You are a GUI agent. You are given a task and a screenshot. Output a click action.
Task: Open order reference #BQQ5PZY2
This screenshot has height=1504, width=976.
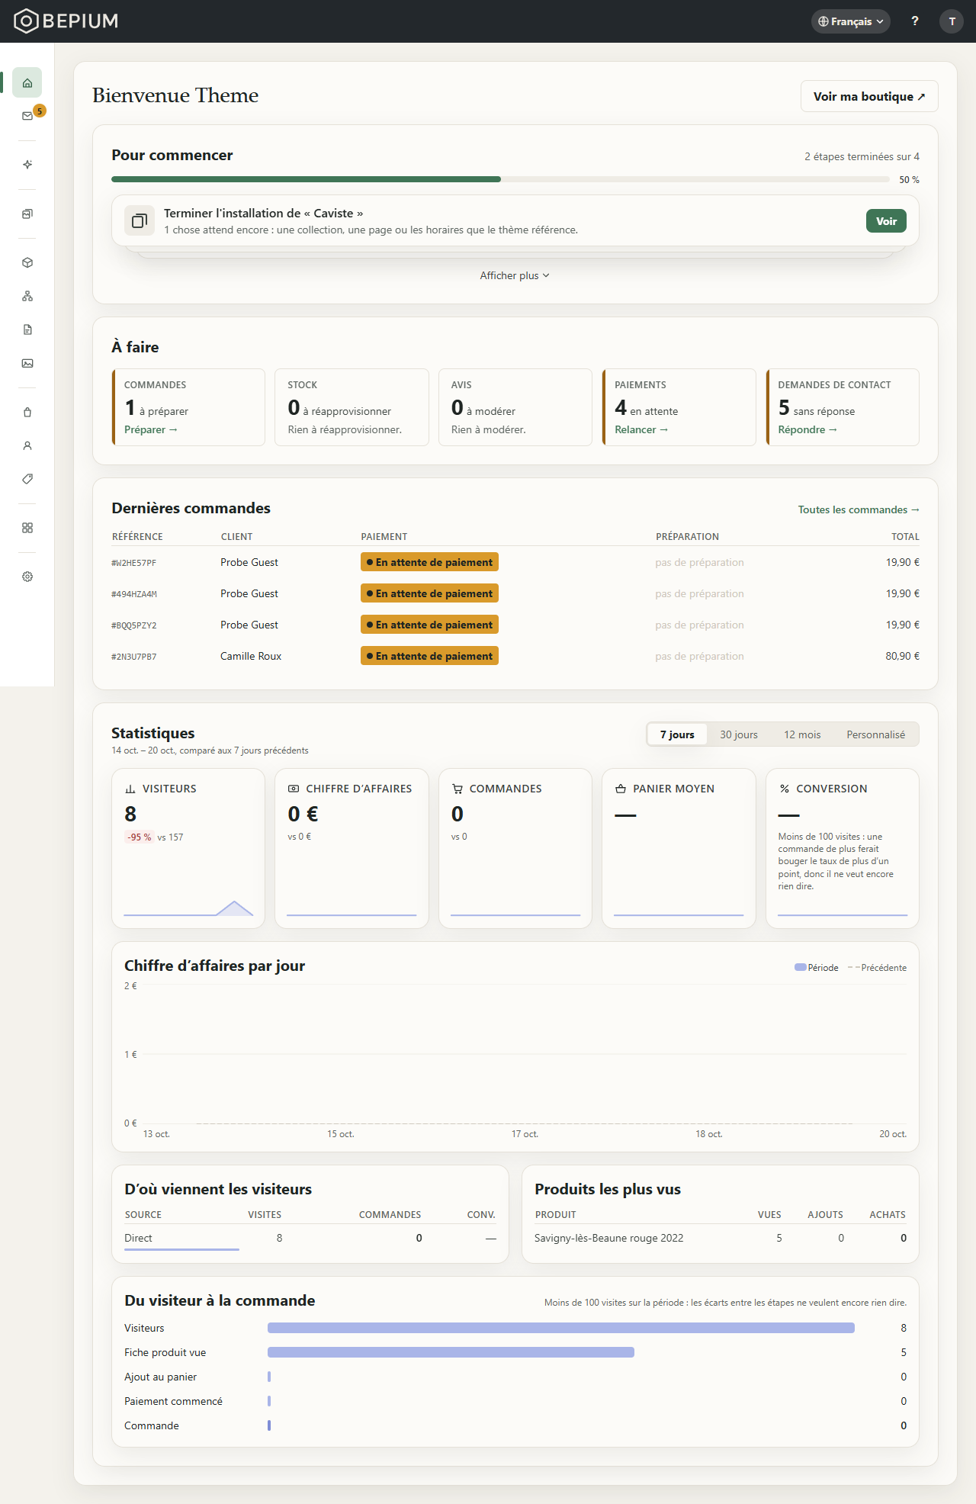[x=134, y=625]
